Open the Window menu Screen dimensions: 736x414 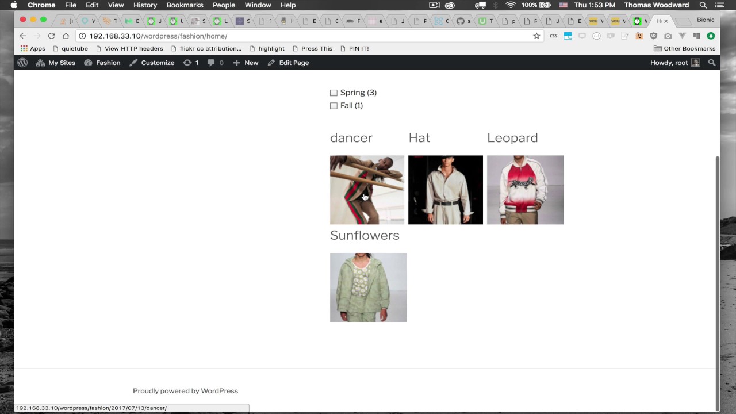coord(258,5)
